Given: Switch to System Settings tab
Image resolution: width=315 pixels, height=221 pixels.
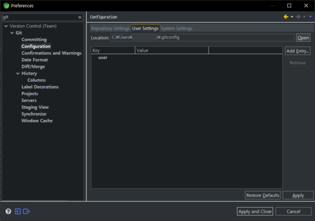Looking at the screenshot, I should [x=176, y=28].
